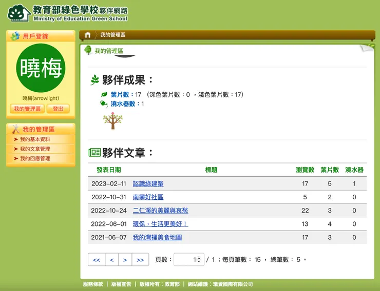380x291 pixels.
Task: Click the 澆水器 column header
Action: (354, 170)
